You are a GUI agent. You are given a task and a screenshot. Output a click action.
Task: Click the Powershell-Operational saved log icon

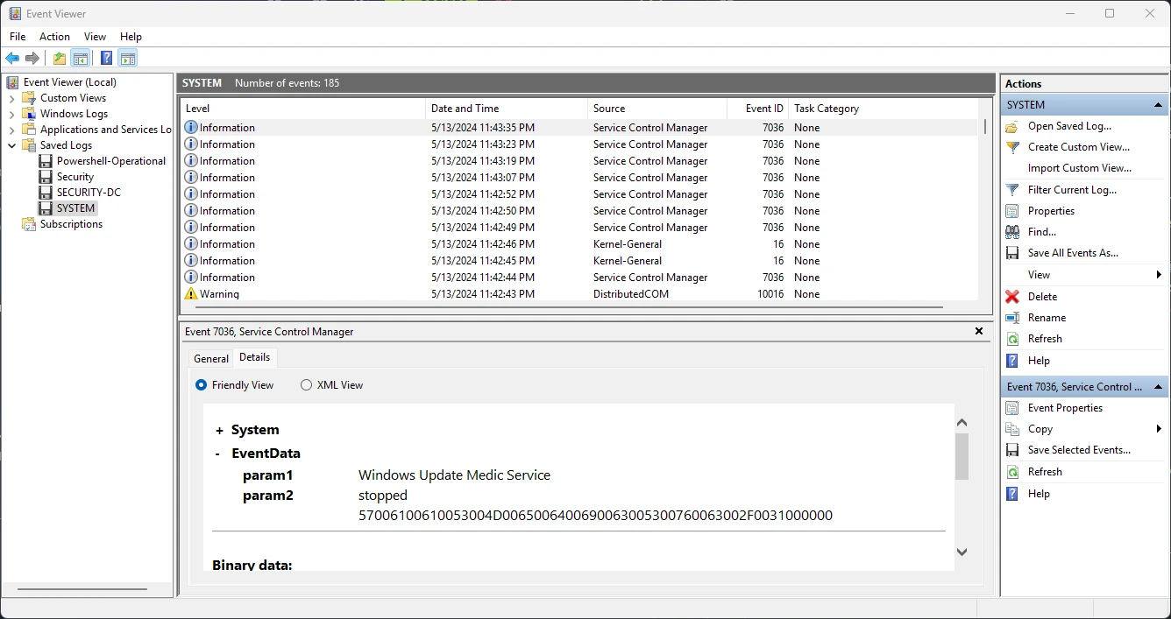coord(46,161)
